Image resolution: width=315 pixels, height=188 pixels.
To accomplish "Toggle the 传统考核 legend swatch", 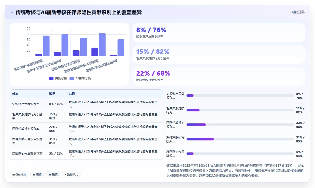I will pos(51,78).
